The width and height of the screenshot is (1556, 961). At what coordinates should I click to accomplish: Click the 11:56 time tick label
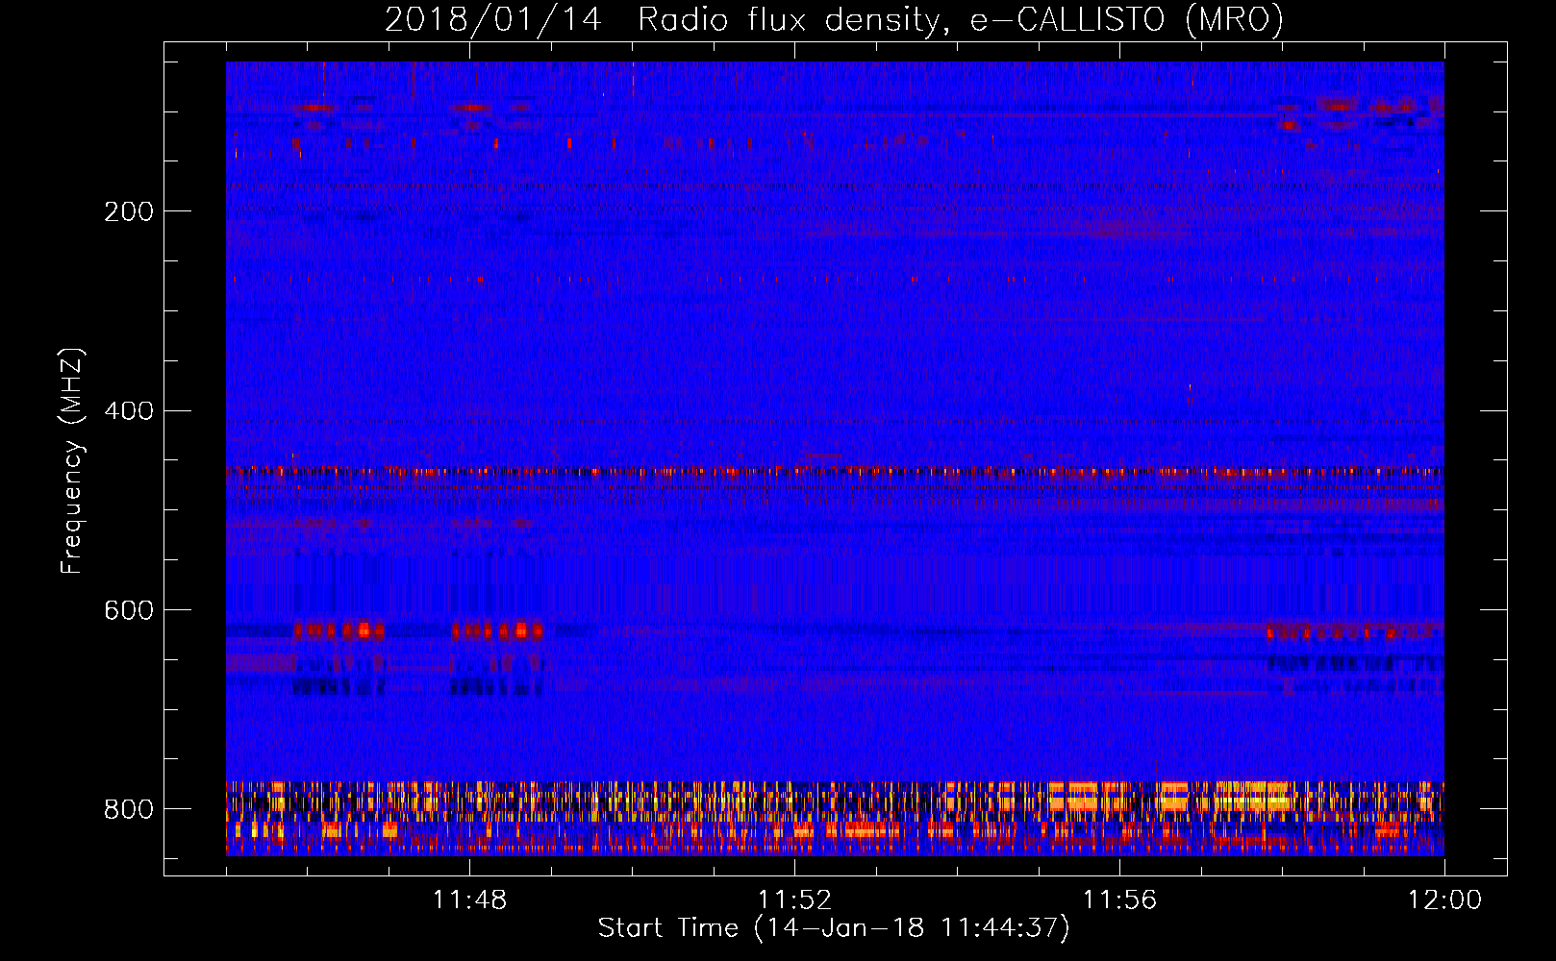coord(1119,900)
